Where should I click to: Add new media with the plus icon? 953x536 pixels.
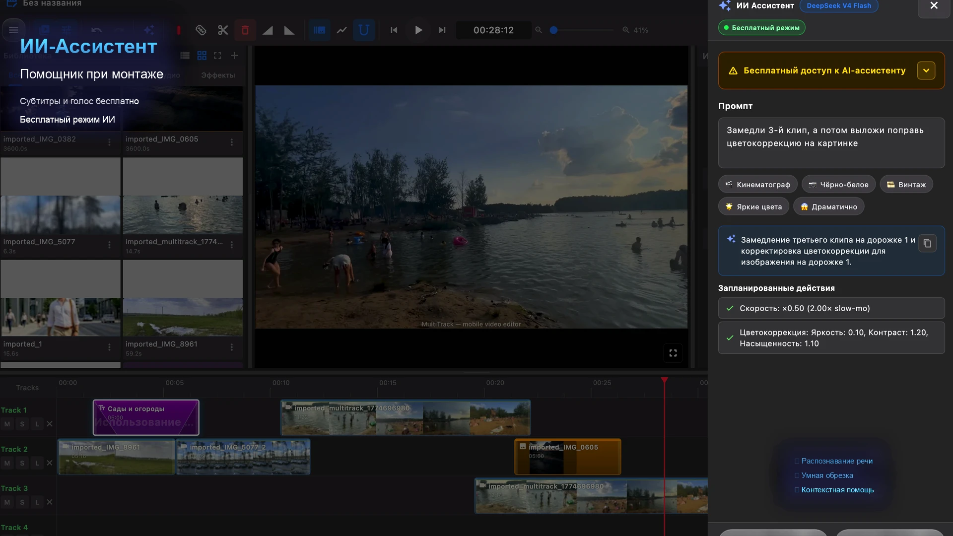click(234, 56)
